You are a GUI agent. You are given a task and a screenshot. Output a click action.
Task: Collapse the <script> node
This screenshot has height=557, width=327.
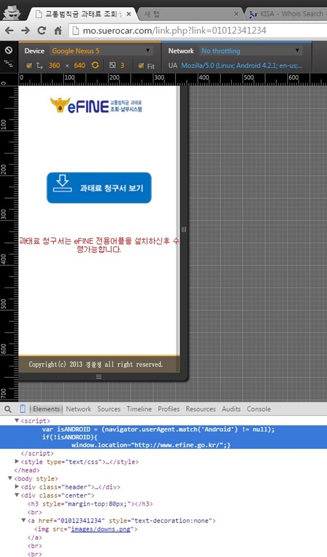(x=17, y=421)
